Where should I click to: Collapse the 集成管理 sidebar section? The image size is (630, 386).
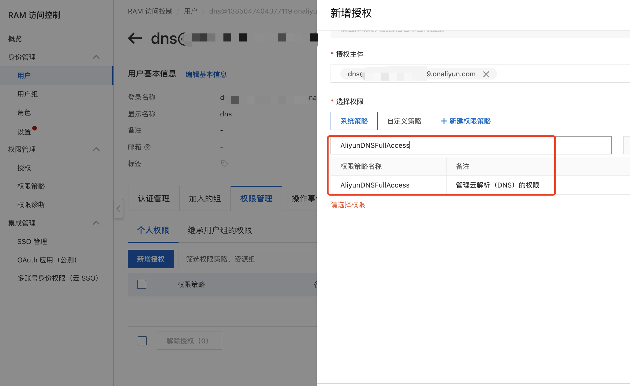pyautogui.click(x=96, y=223)
